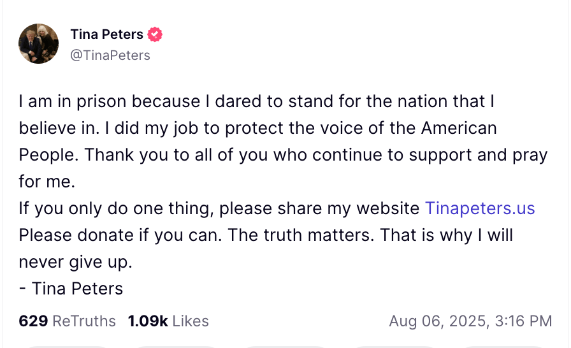
Task: Click the "The truth matters." sentence
Action: [301, 235]
